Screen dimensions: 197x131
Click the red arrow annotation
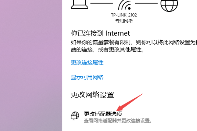pyautogui.click(x=130, y=102)
